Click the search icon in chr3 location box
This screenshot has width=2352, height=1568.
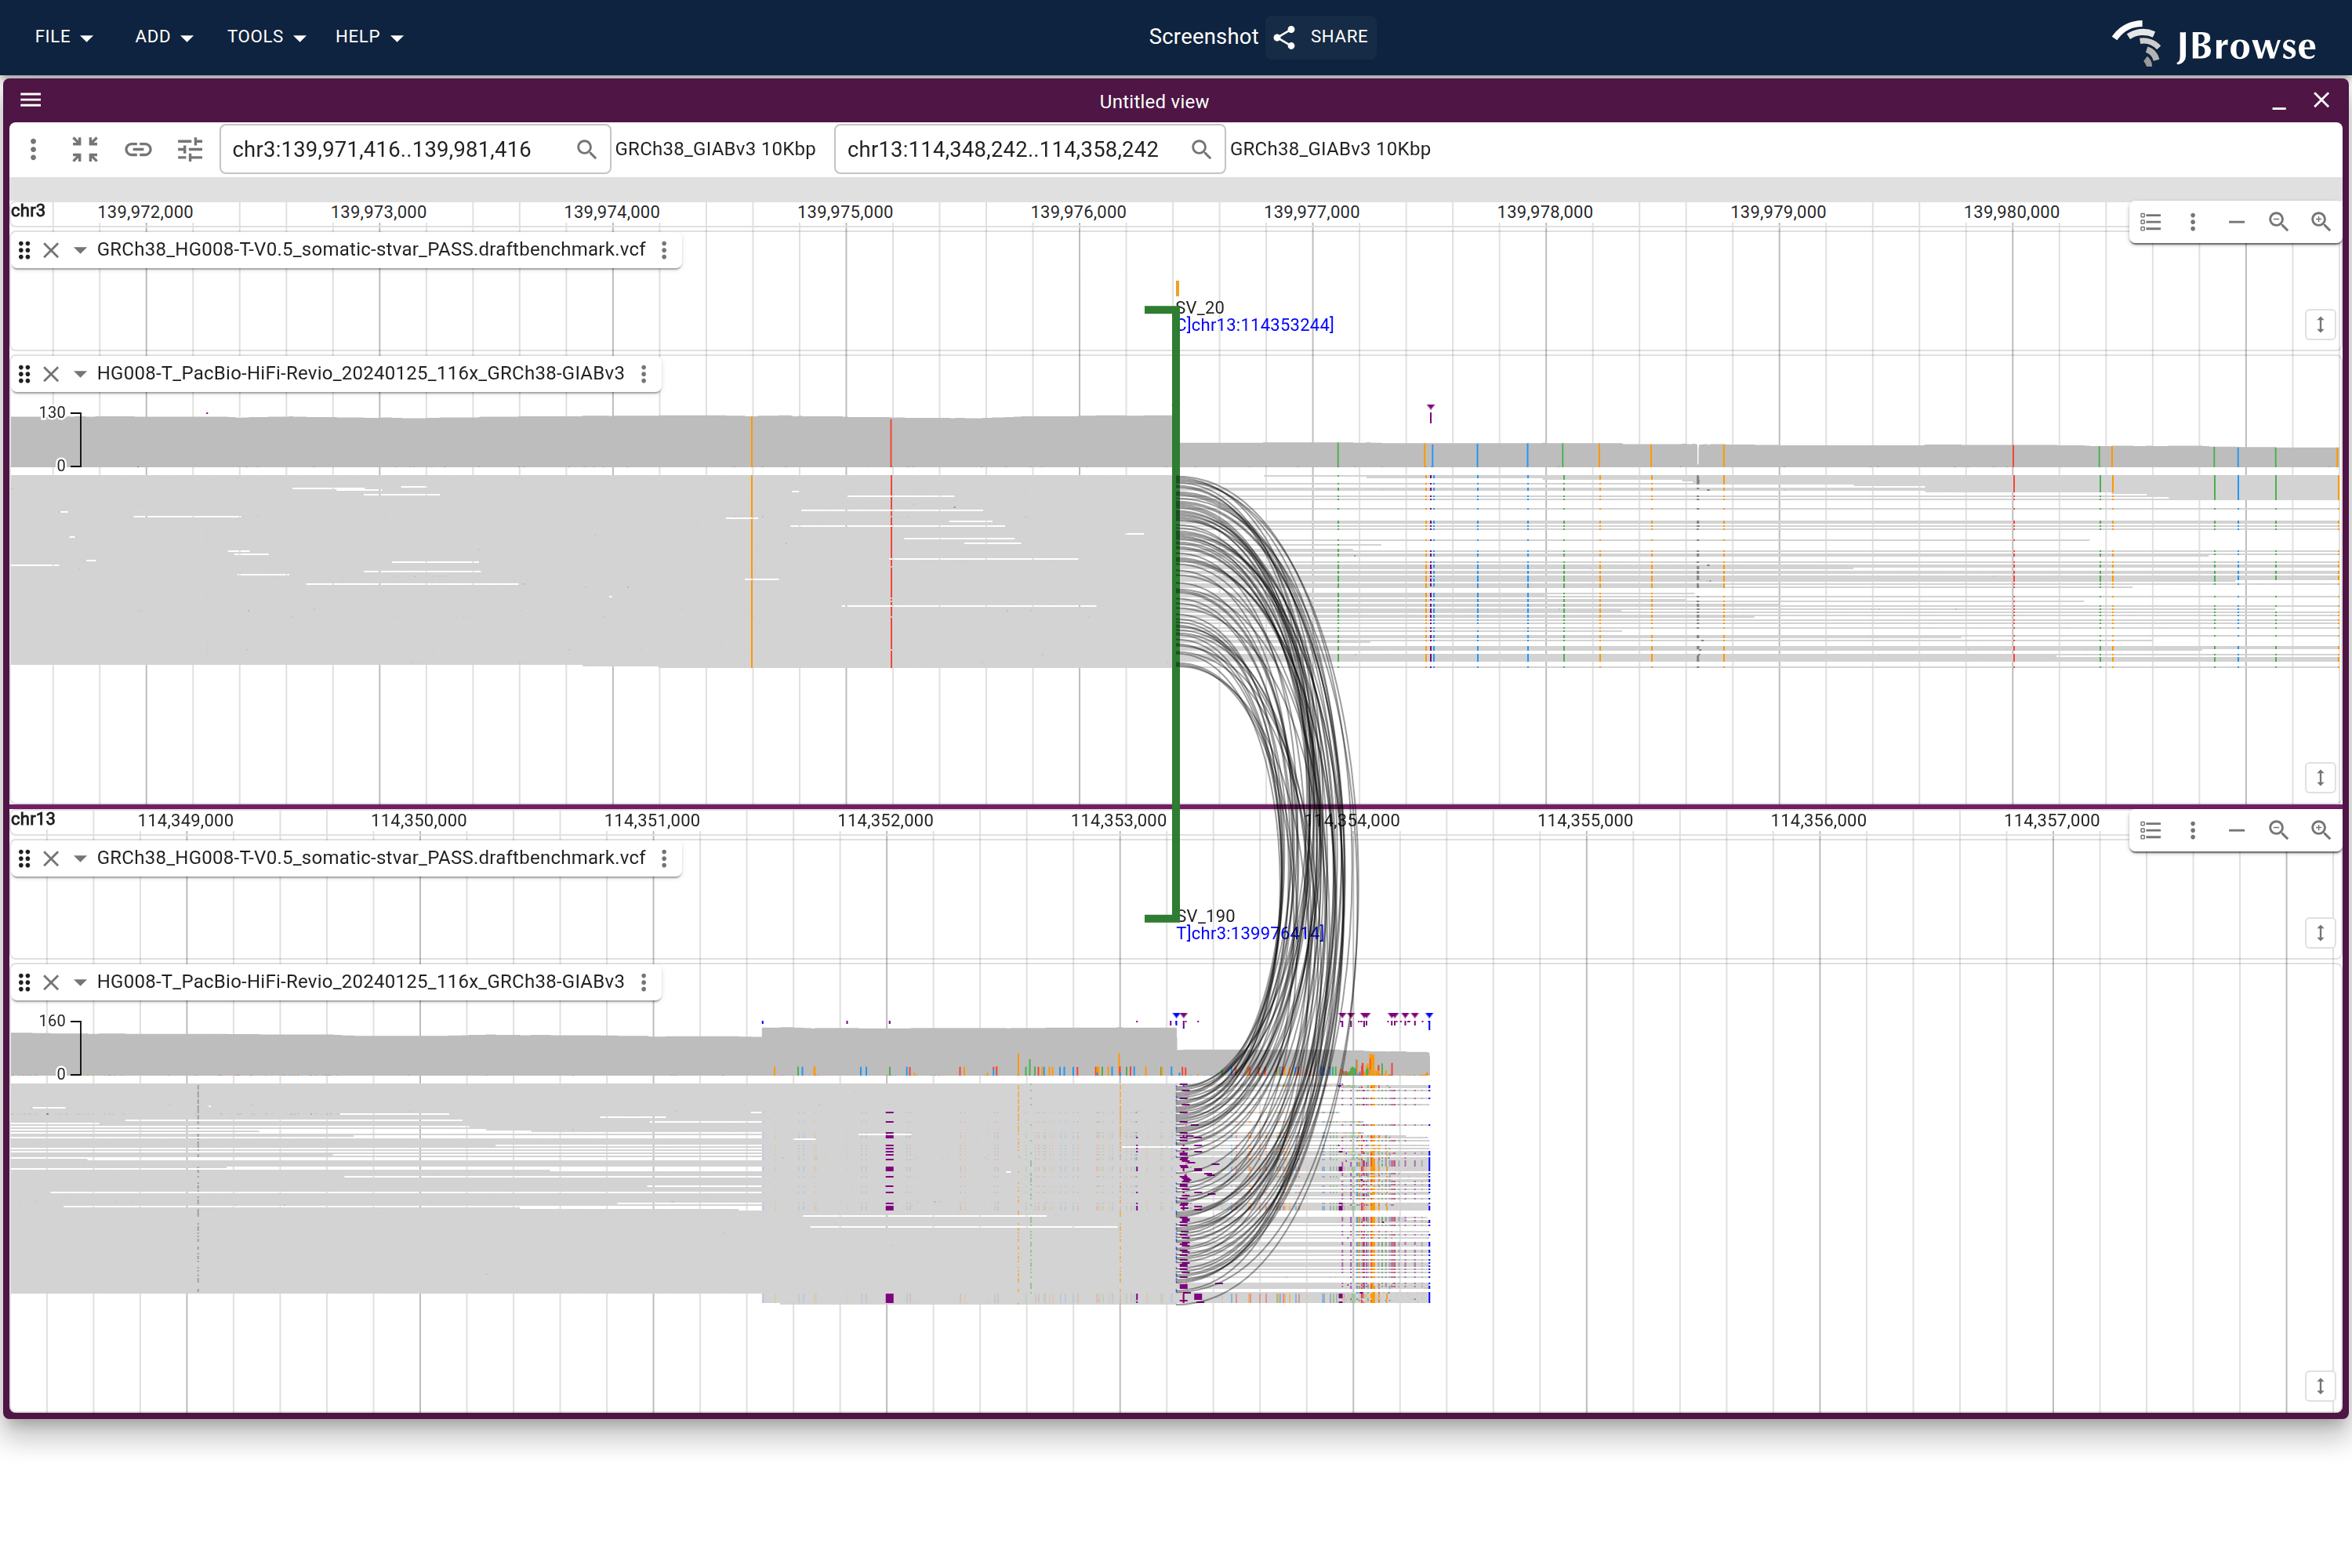(x=587, y=149)
